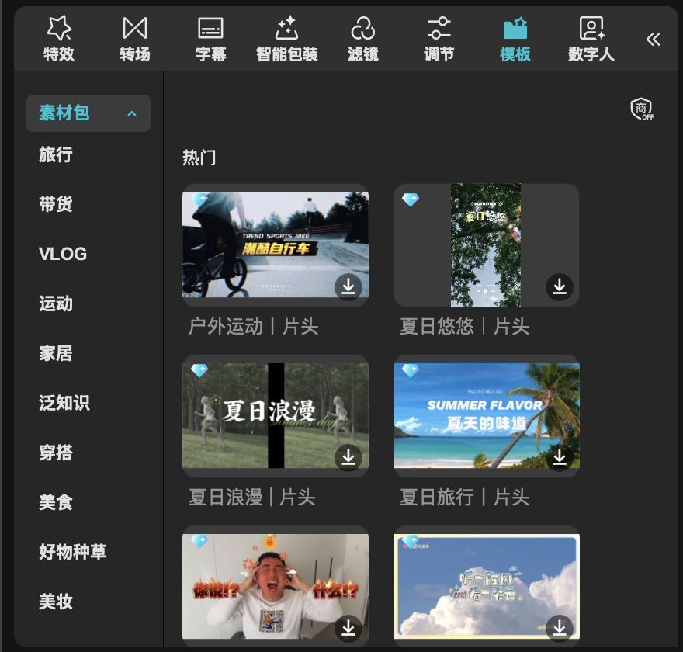Download the 夏日悠悠 template
This screenshot has height=652, width=683.
[x=560, y=286]
